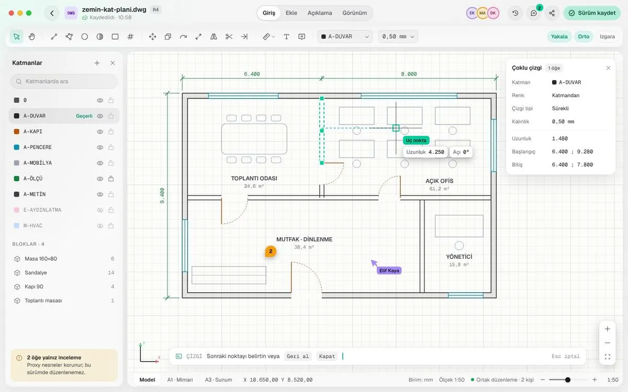Enable Izgara grid display
Screen dimensions: 628x392
click(x=607, y=37)
